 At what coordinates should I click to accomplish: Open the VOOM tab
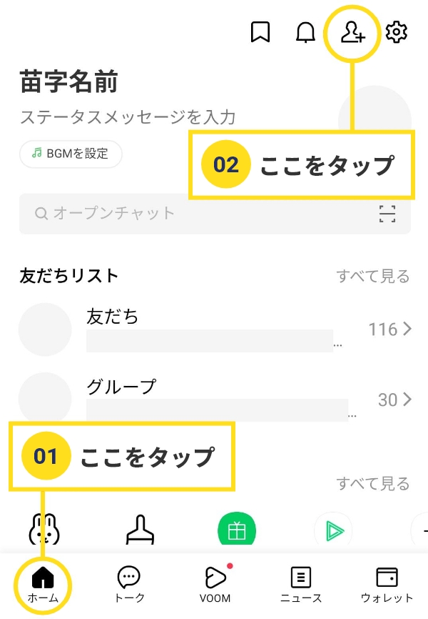pos(215,585)
